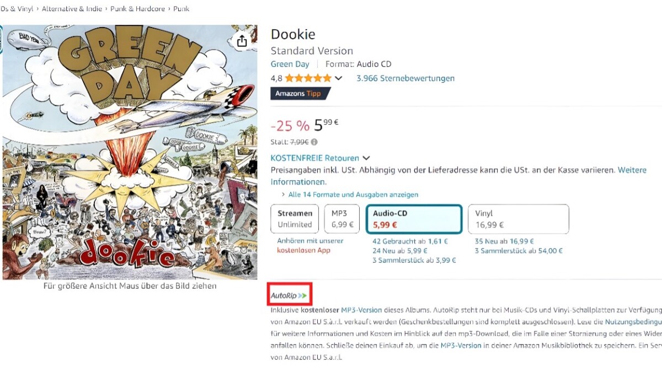Expand Alle 14 Formate und Ausgaben anzeigen

(353, 195)
